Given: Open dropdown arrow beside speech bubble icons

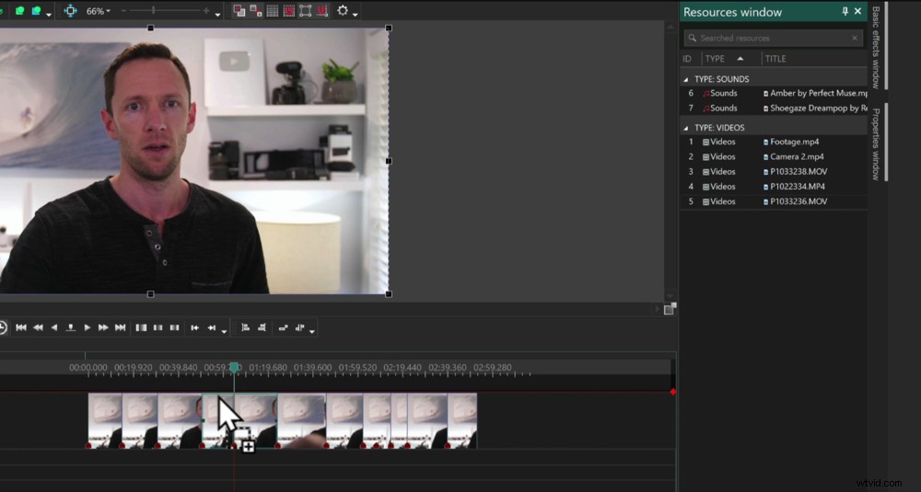Looking at the screenshot, I should tap(49, 14).
